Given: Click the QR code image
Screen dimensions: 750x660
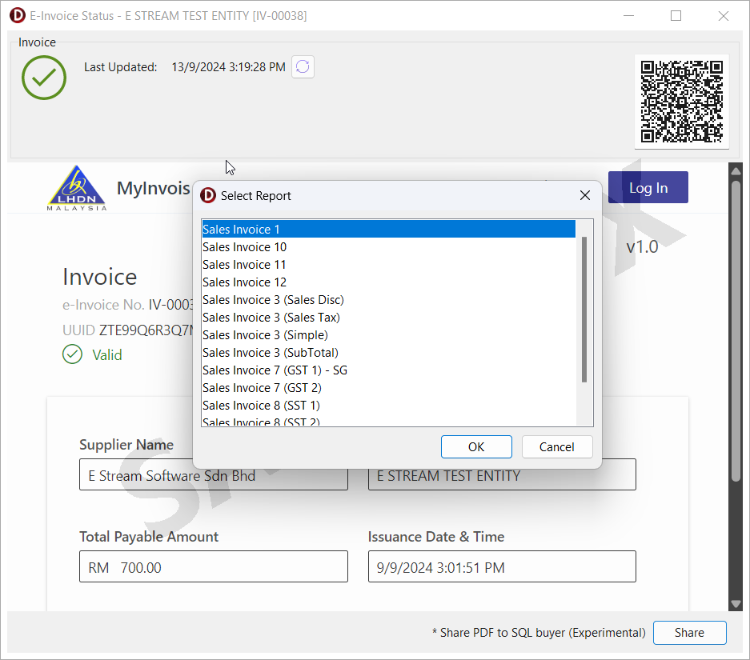Looking at the screenshot, I should 682,102.
